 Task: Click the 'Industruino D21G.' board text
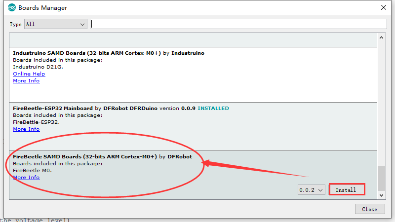click(x=38, y=67)
